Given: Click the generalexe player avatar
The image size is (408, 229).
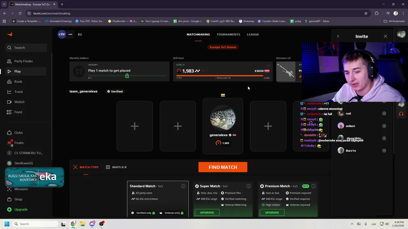Looking at the screenshot, I should click(223, 118).
